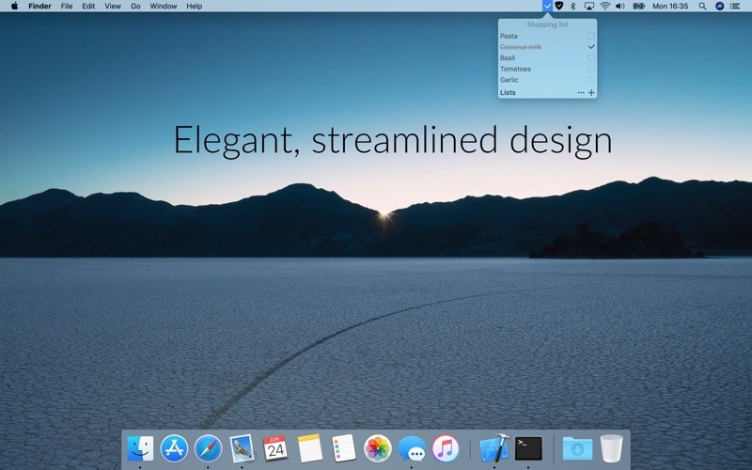This screenshot has width=752, height=470.
Task: Click the Shopping list title
Action: coord(547,24)
